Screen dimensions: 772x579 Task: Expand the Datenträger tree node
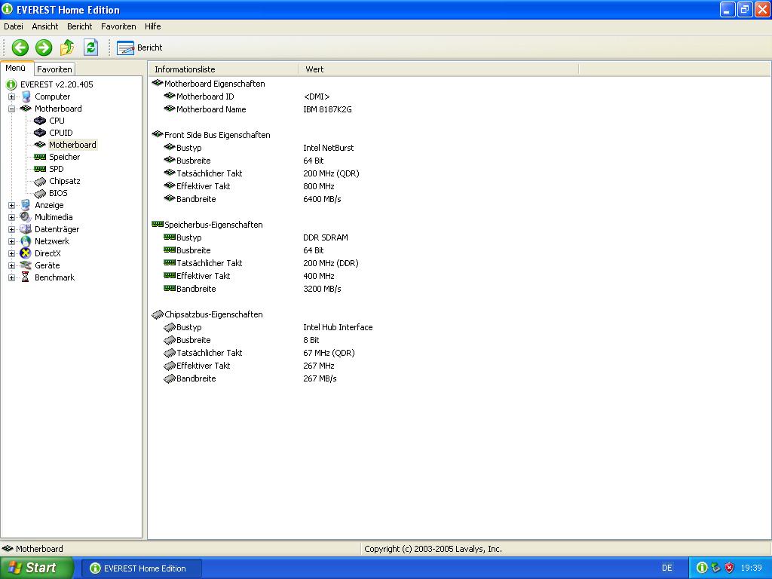tap(12, 229)
